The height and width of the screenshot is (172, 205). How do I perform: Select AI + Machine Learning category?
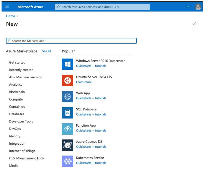coord(26,77)
